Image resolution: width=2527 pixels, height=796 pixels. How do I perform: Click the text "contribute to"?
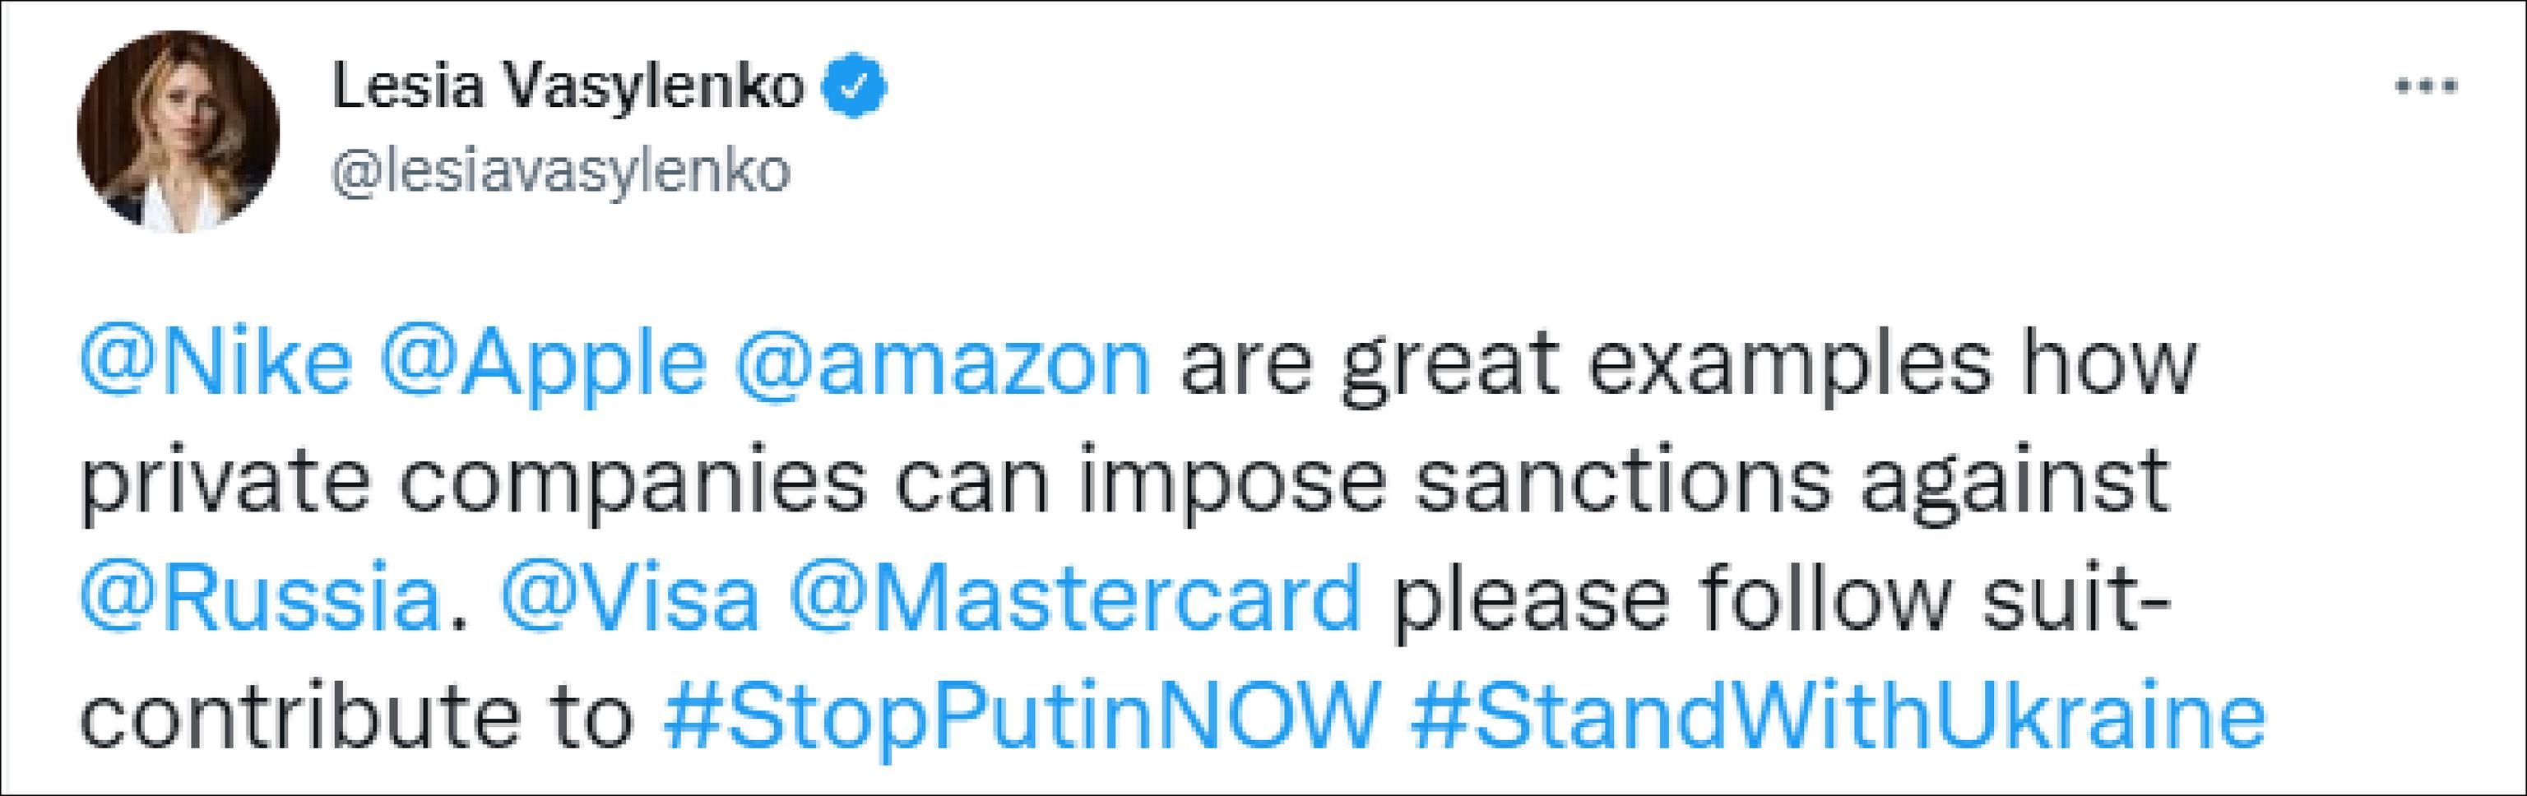357,715
